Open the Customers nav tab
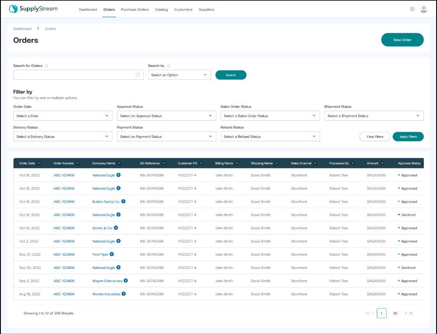This screenshot has width=437, height=334. [184, 9]
